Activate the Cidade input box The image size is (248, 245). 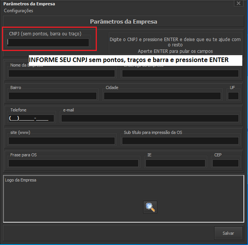(x=162, y=96)
